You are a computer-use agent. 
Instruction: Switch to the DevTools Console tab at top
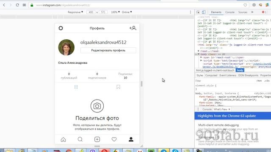230,12
